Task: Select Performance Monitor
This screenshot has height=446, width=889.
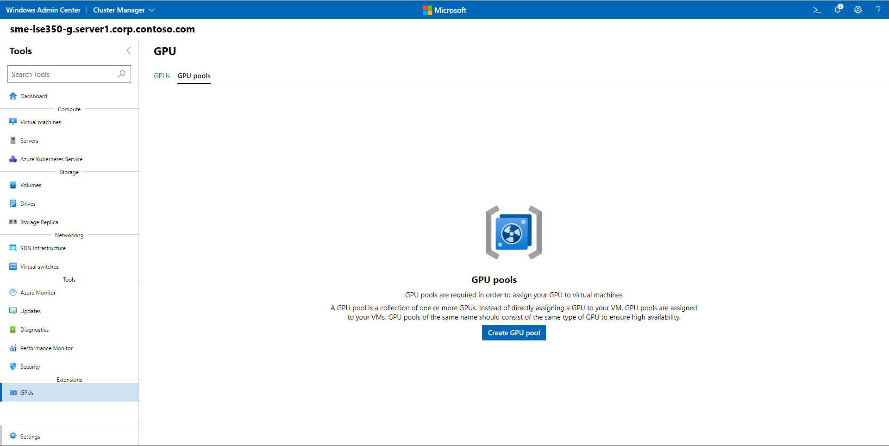Action: pos(46,348)
